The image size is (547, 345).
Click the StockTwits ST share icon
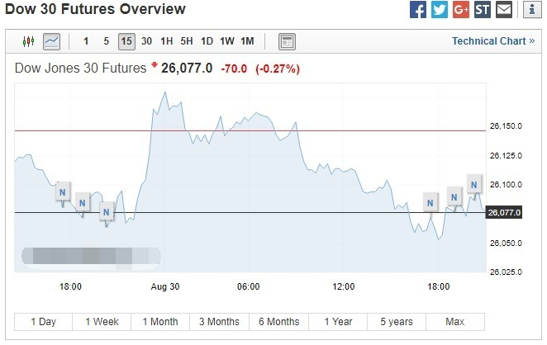click(483, 9)
